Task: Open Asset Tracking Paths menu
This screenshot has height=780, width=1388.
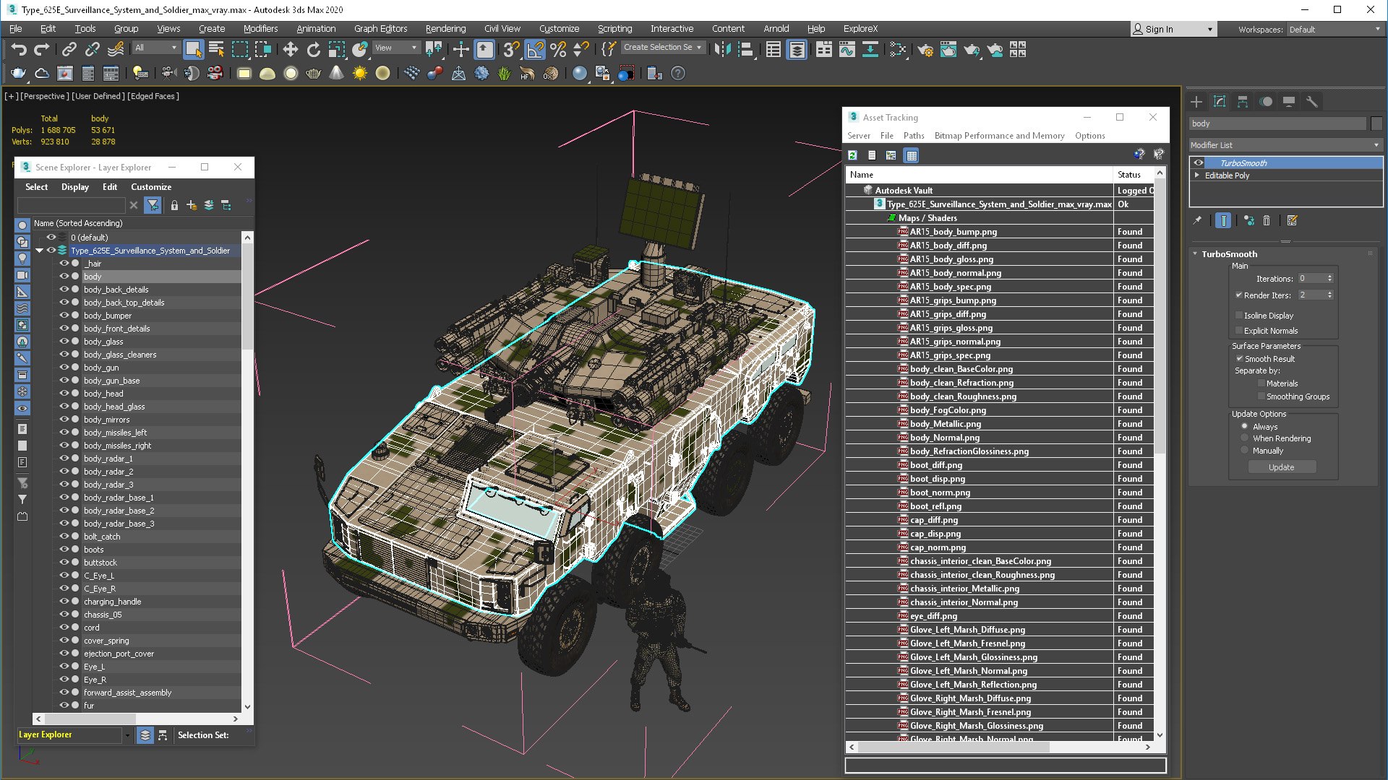Action: (x=914, y=136)
